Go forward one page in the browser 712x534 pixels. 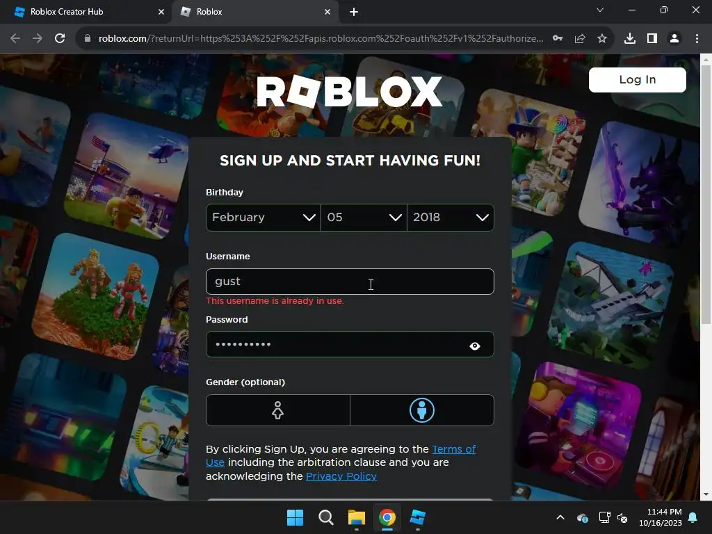pyautogui.click(x=38, y=39)
